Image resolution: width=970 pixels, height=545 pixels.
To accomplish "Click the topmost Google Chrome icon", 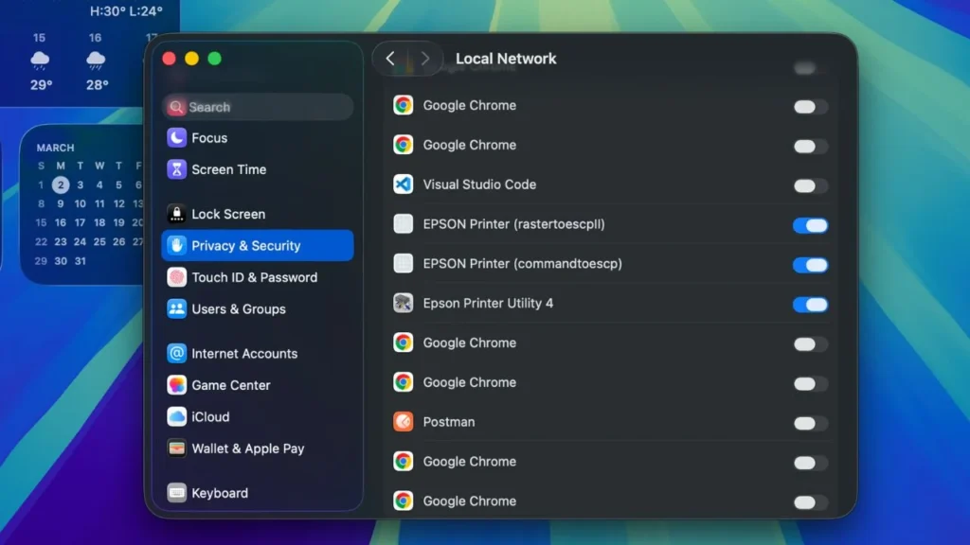I will [404, 105].
